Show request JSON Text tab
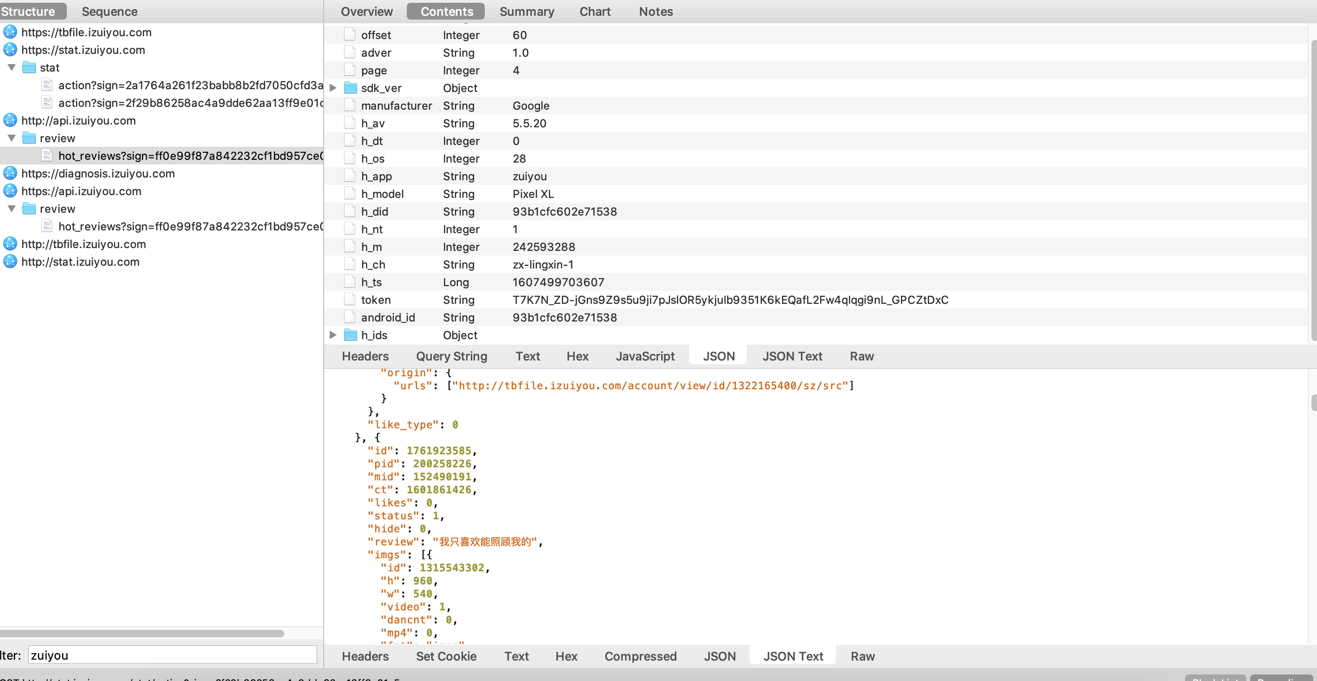Viewport: 1317px width, 681px height. pos(792,356)
